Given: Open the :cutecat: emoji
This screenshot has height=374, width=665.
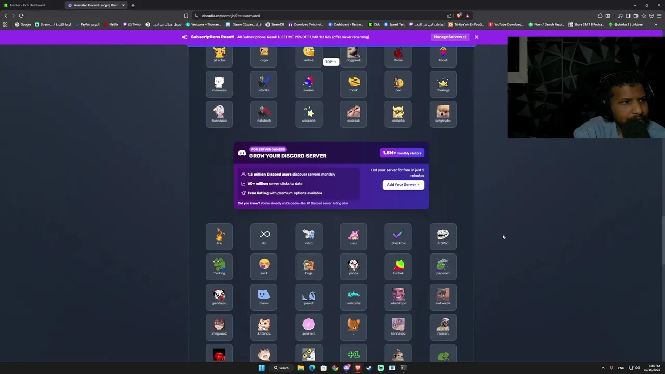Looking at the screenshot, I should [x=353, y=115].
